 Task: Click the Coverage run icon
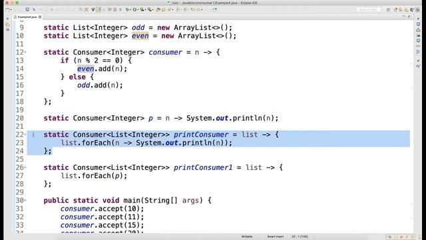click(x=142, y=9)
